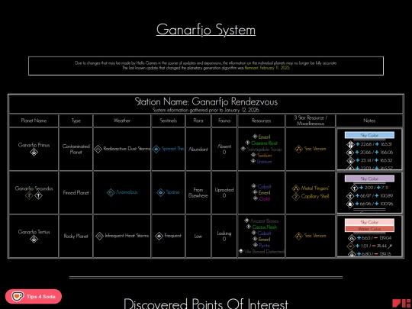Click the gold icon beside Sac Venom in Primus row
This screenshot has width=412, height=309.
tap(299, 149)
